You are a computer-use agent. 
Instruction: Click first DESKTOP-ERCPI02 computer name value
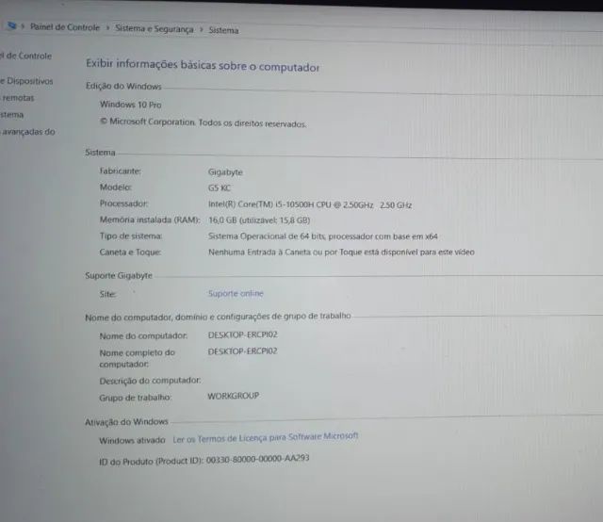(243, 334)
